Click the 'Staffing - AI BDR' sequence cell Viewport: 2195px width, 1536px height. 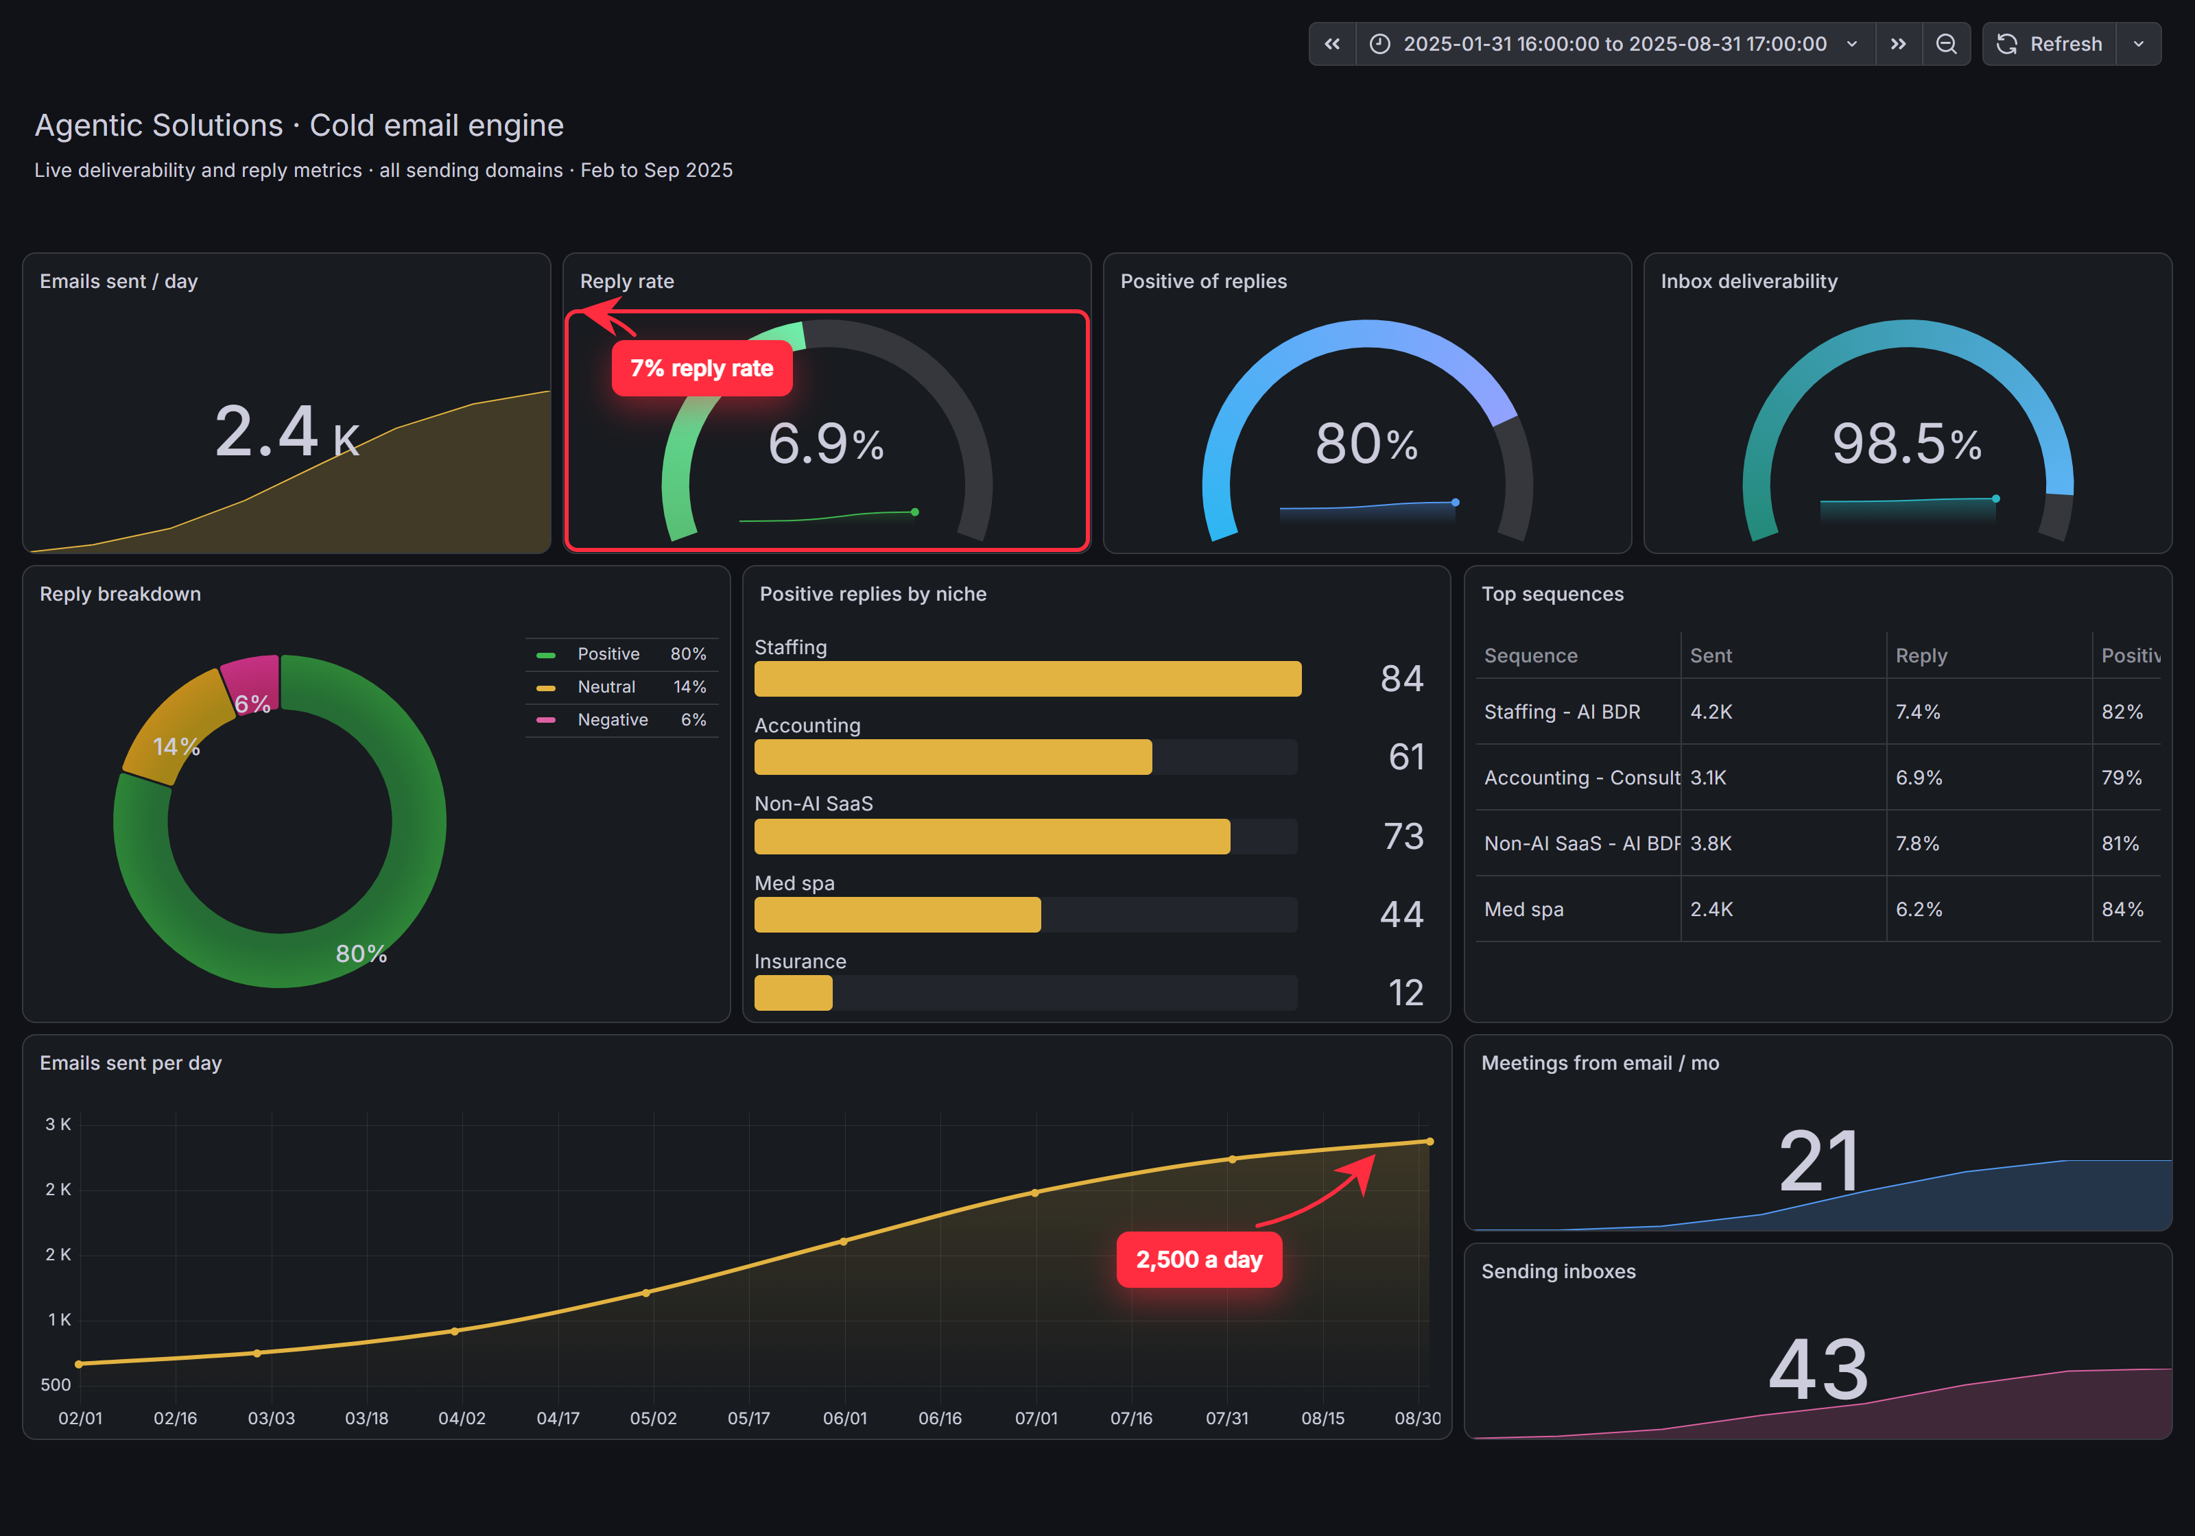pyautogui.click(x=1578, y=712)
